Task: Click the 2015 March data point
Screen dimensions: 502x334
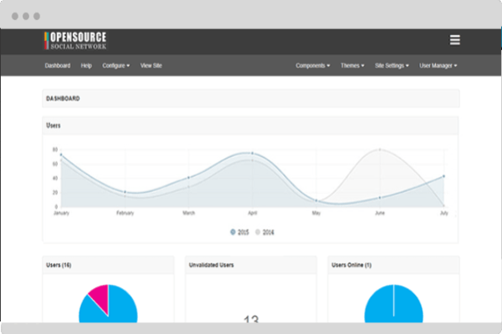Action: coord(188,177)
